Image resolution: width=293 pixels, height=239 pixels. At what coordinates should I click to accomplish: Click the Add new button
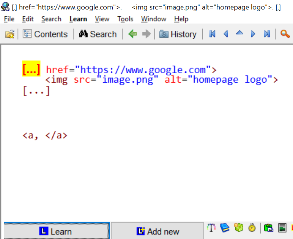[x=158, y=231]
